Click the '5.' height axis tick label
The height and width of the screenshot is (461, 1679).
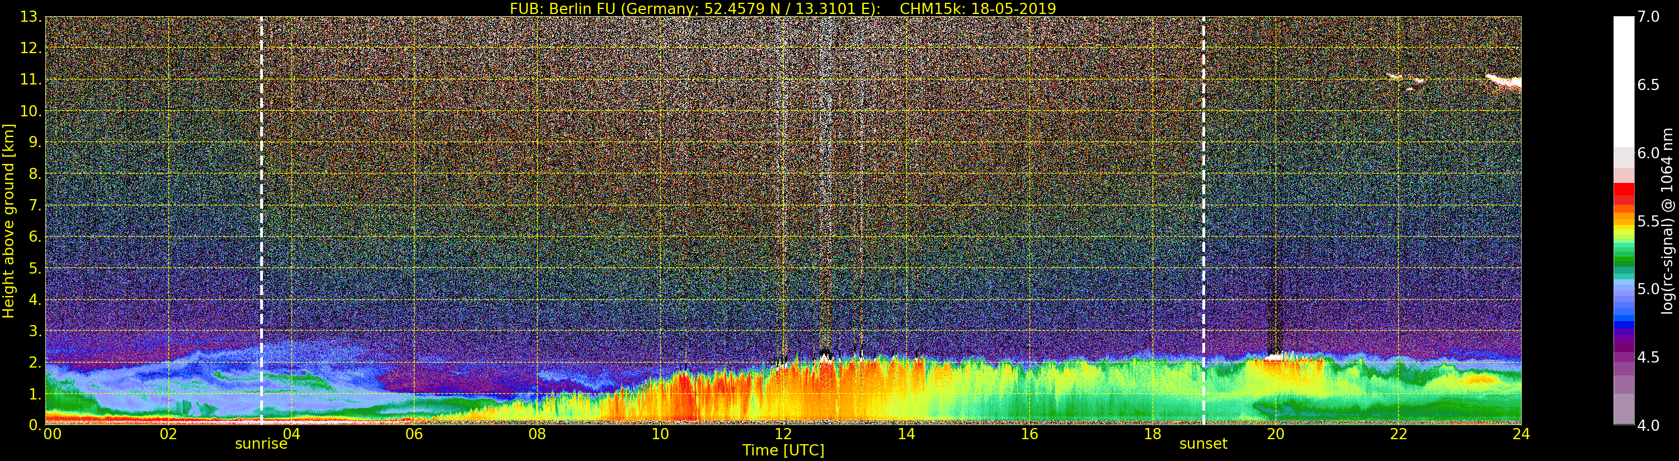tap(35, 268)
